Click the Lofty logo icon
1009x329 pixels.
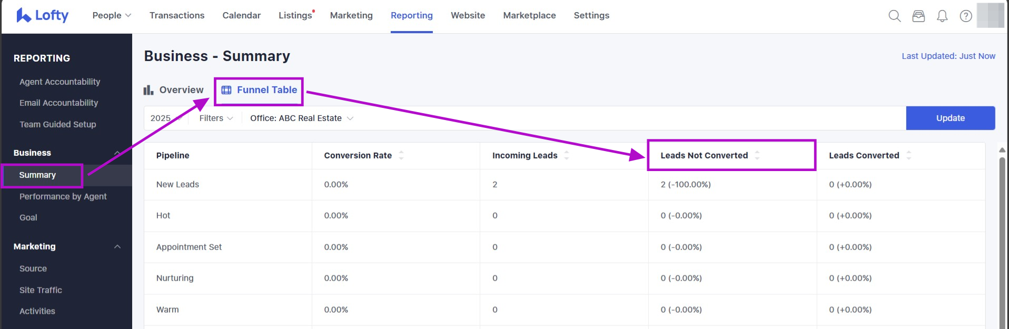click(x=24, y=15)
